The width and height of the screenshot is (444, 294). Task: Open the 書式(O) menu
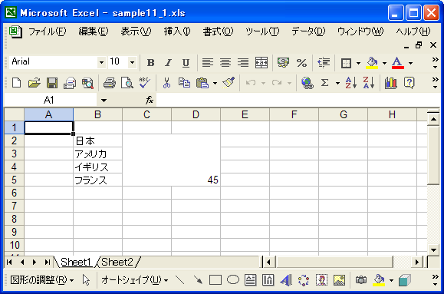point(218,31)
